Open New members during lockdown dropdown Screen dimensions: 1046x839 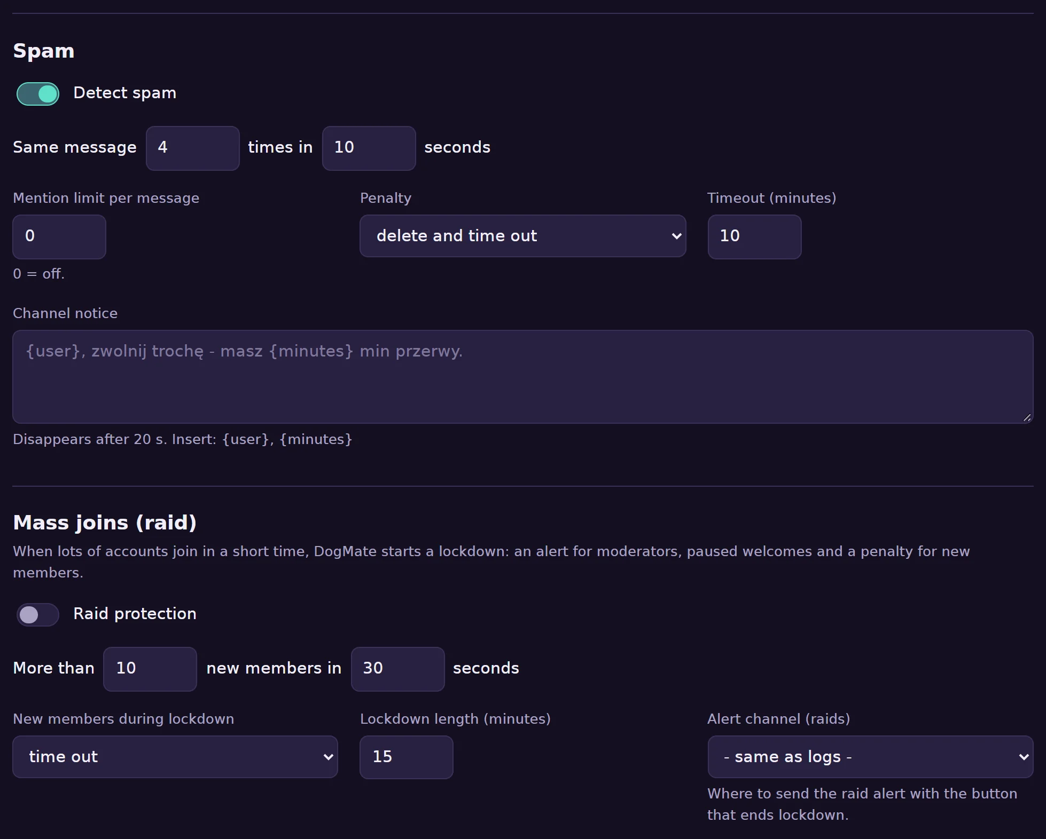pyautogui.click(x=175, y=757)
